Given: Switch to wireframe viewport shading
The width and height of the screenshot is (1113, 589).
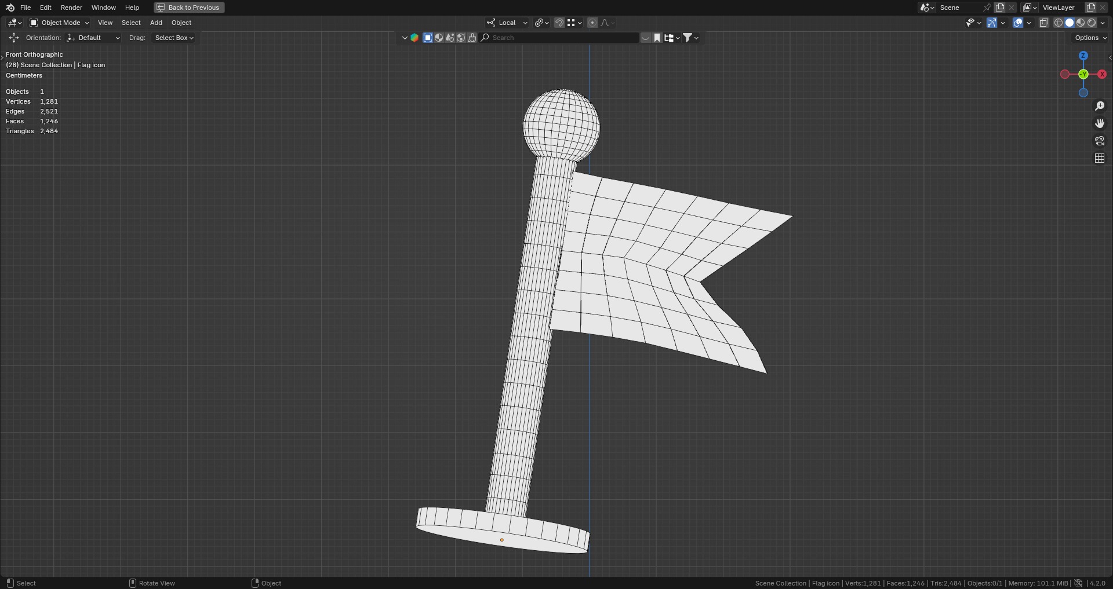Looking at the screenshot, I should pyautogui.click(x=1059, y=23).
